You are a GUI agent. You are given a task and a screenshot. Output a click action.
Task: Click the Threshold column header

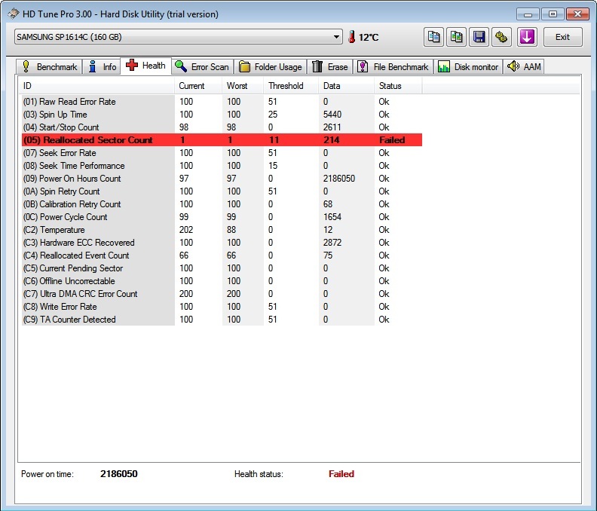tap(286, 86)
